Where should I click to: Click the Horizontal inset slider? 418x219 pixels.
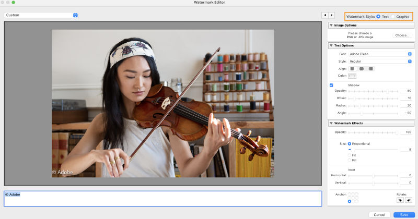[x=373, y=176]
